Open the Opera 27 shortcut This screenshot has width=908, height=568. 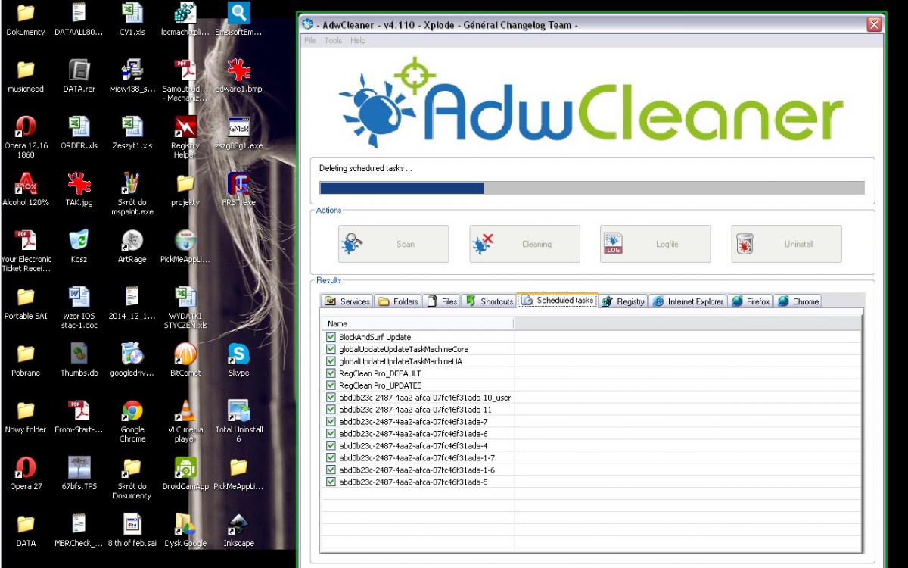[26, 468]
